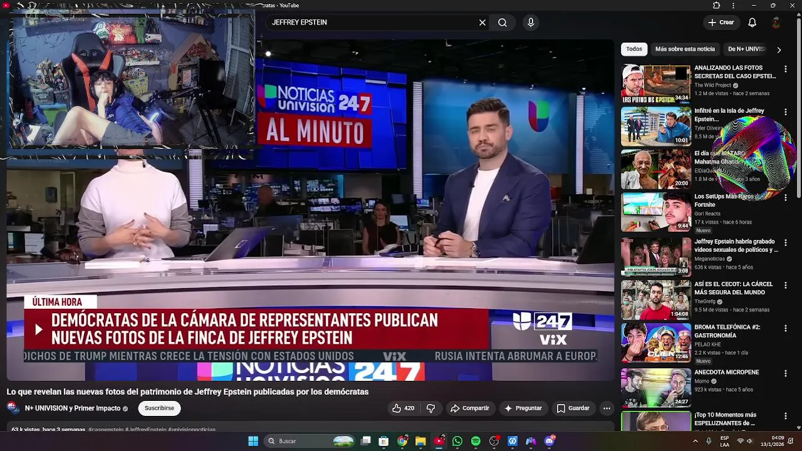Click the Preguntar button
The image size is (802, 451).
point(523,408)
